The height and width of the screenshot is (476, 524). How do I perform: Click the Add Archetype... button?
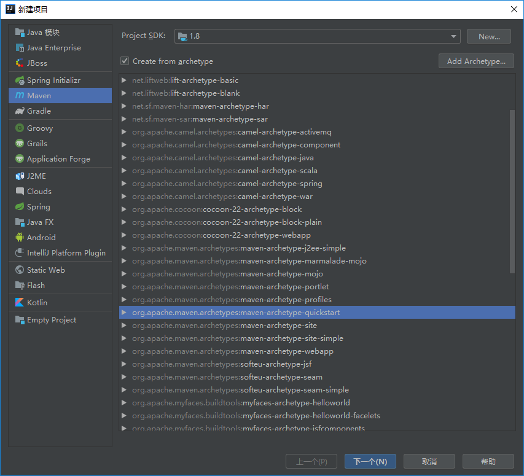click(x=476, y=61)
